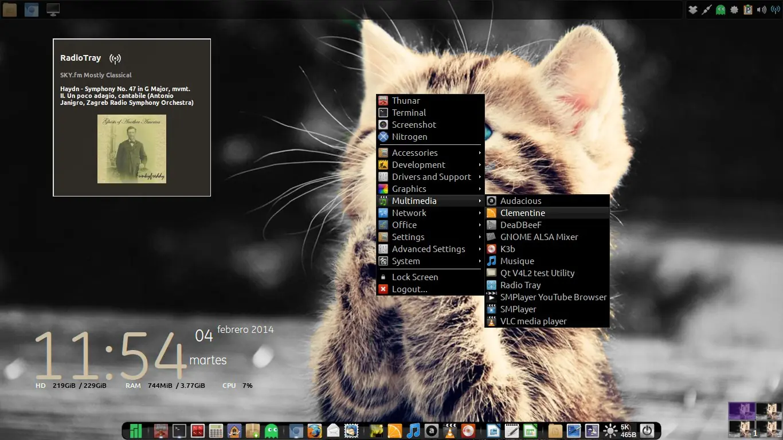Open the clipboard manager tray icon
This screenshot has width=783, height=440.
(x=748, y=10)
